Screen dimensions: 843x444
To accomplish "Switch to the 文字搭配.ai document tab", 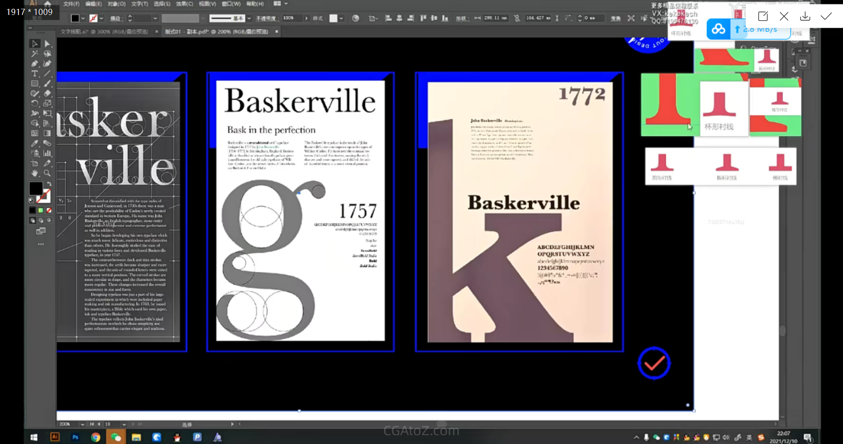I will 104,32.
